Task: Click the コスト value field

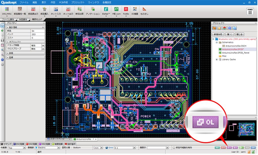Action: [x=38, y=38]
